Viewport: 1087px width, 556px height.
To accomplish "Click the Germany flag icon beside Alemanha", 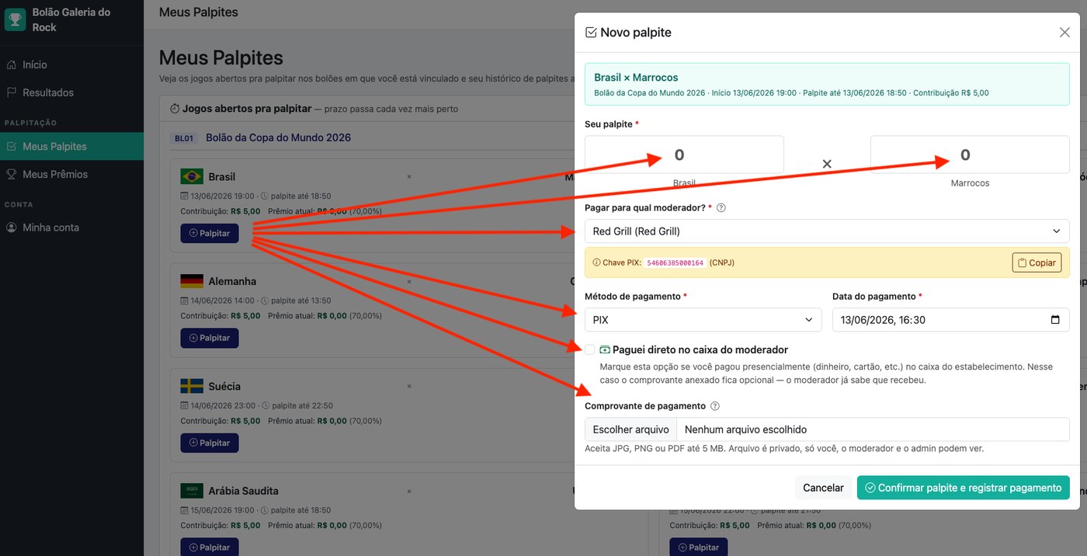I will point(192,281).
